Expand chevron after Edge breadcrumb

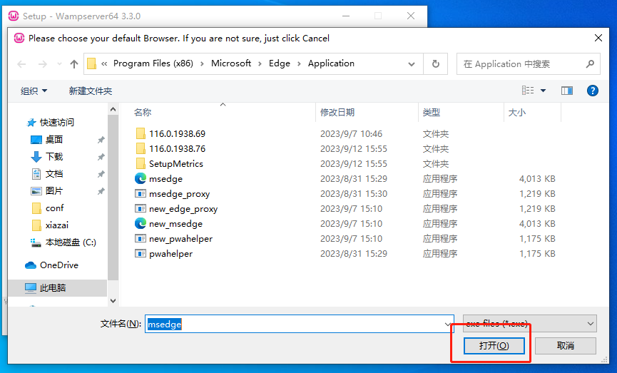point(299,63)
